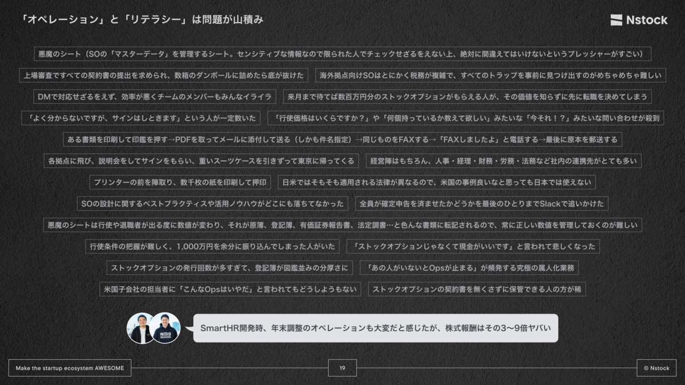Click the box starting 悪魔のシート（SOの「マスターデータ」
Image resolution: width=685 pixels, height=385 pixels.
point(342,54)
